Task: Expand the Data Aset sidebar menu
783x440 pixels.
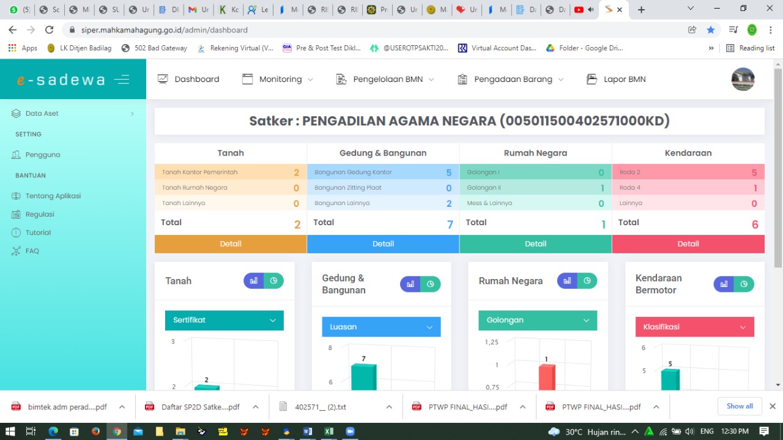Action: point(73,113)
